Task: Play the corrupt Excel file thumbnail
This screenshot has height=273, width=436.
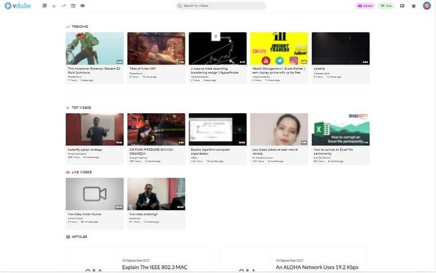Action: (340, 130)
